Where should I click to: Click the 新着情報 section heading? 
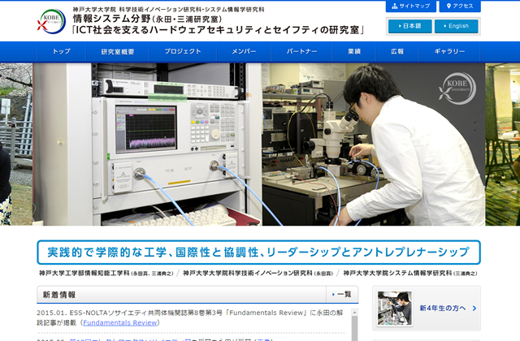tap(59, 295)
